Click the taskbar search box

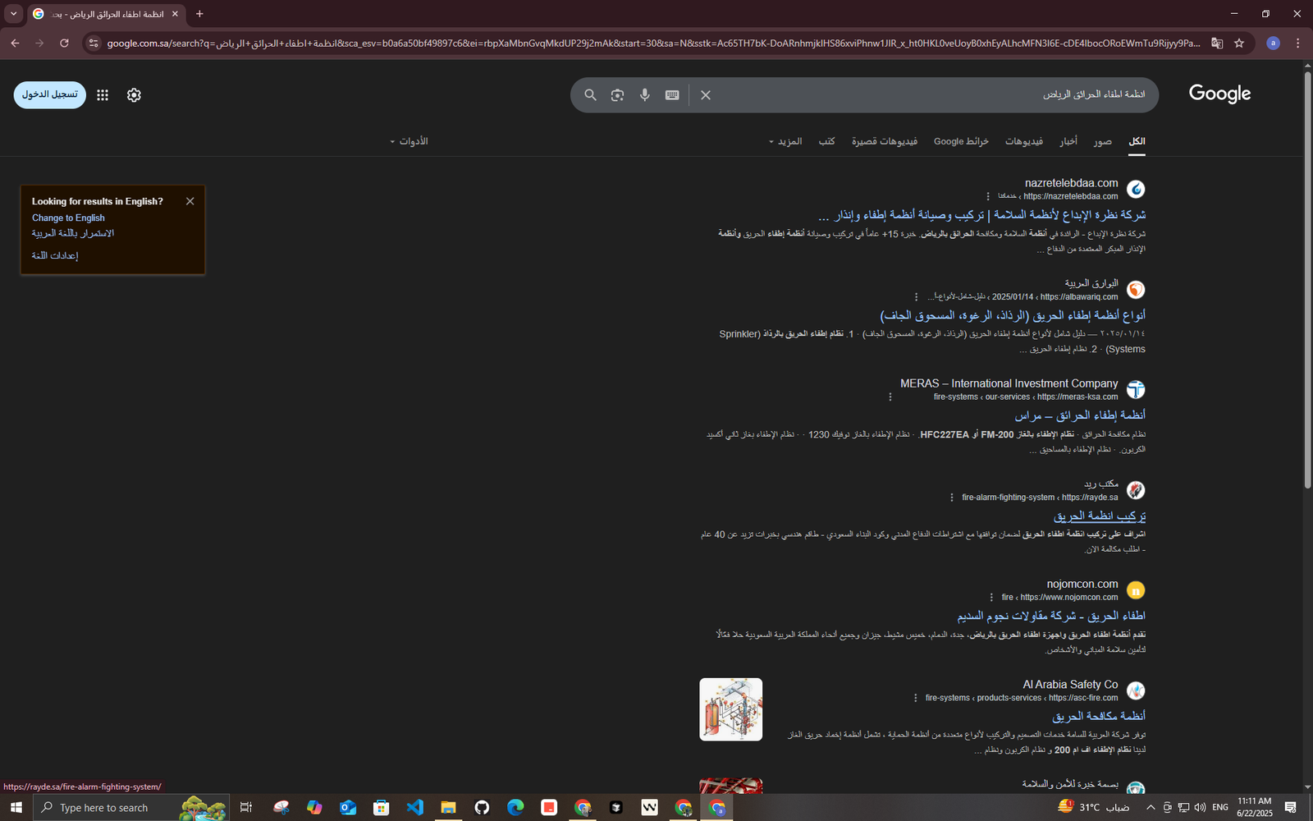click(x=130, y=808)
